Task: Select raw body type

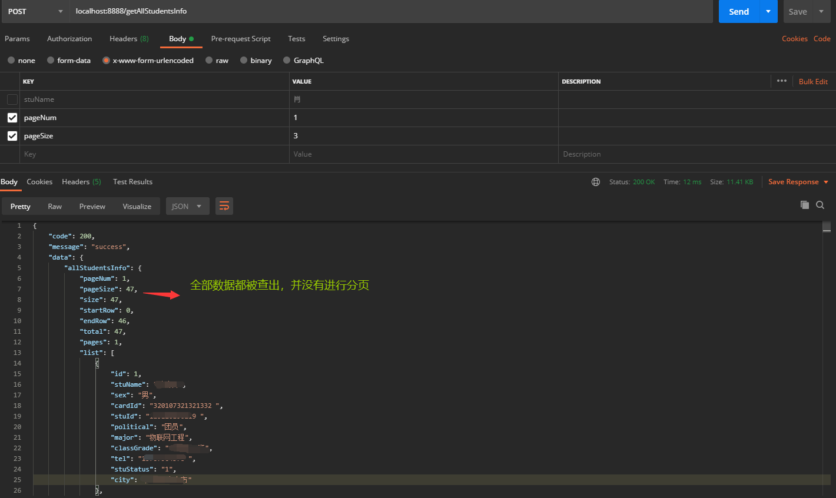Action: coord(217,60)
